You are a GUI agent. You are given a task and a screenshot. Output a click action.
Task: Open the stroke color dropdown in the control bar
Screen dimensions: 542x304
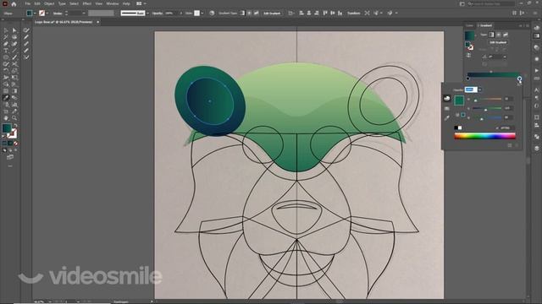(47, 14)
